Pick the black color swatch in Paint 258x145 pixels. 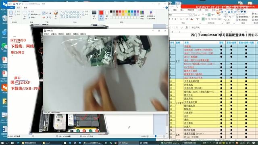(111, 12)
